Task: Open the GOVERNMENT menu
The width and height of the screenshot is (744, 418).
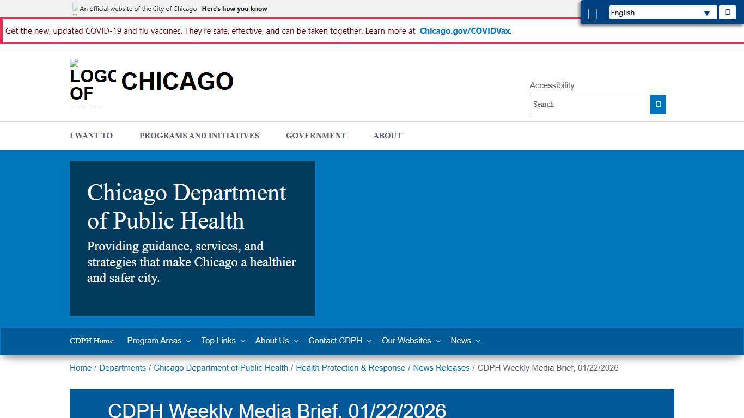Action: pos(316,136)
